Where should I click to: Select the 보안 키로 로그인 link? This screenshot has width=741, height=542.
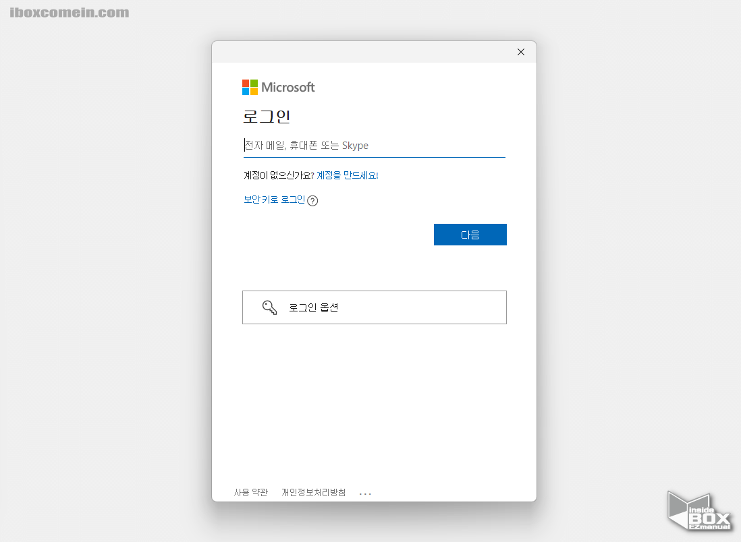[x=274, y=200]
